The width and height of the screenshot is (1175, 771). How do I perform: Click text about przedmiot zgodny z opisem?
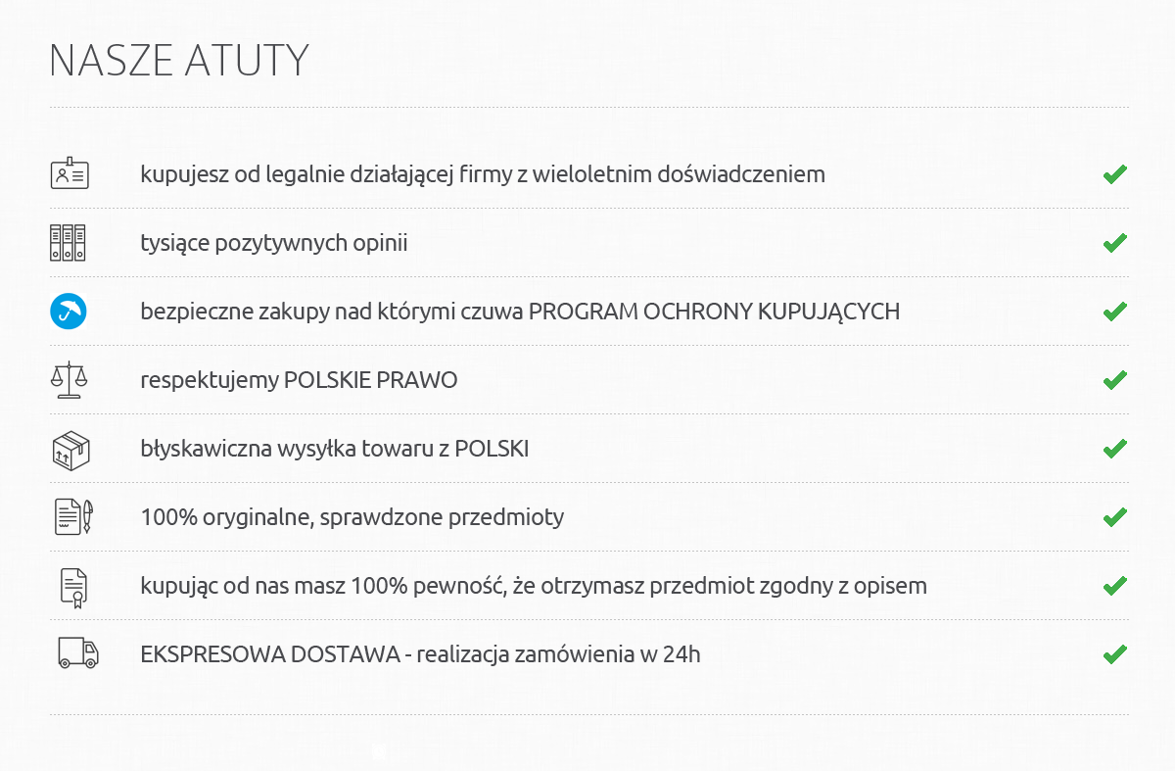tap(534, 586)
